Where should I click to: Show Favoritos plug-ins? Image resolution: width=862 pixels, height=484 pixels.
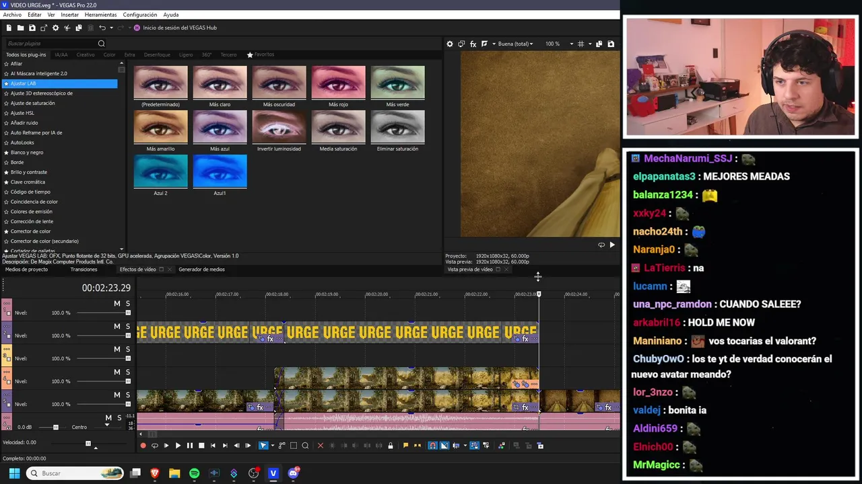point(261,54)
